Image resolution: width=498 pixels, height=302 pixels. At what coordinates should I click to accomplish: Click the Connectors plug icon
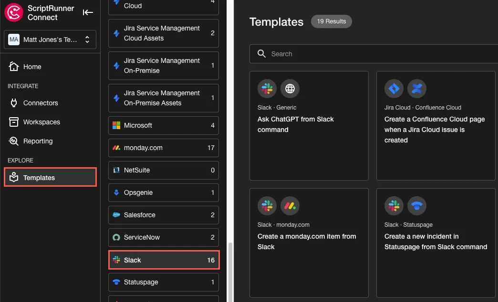coord(14,103)
